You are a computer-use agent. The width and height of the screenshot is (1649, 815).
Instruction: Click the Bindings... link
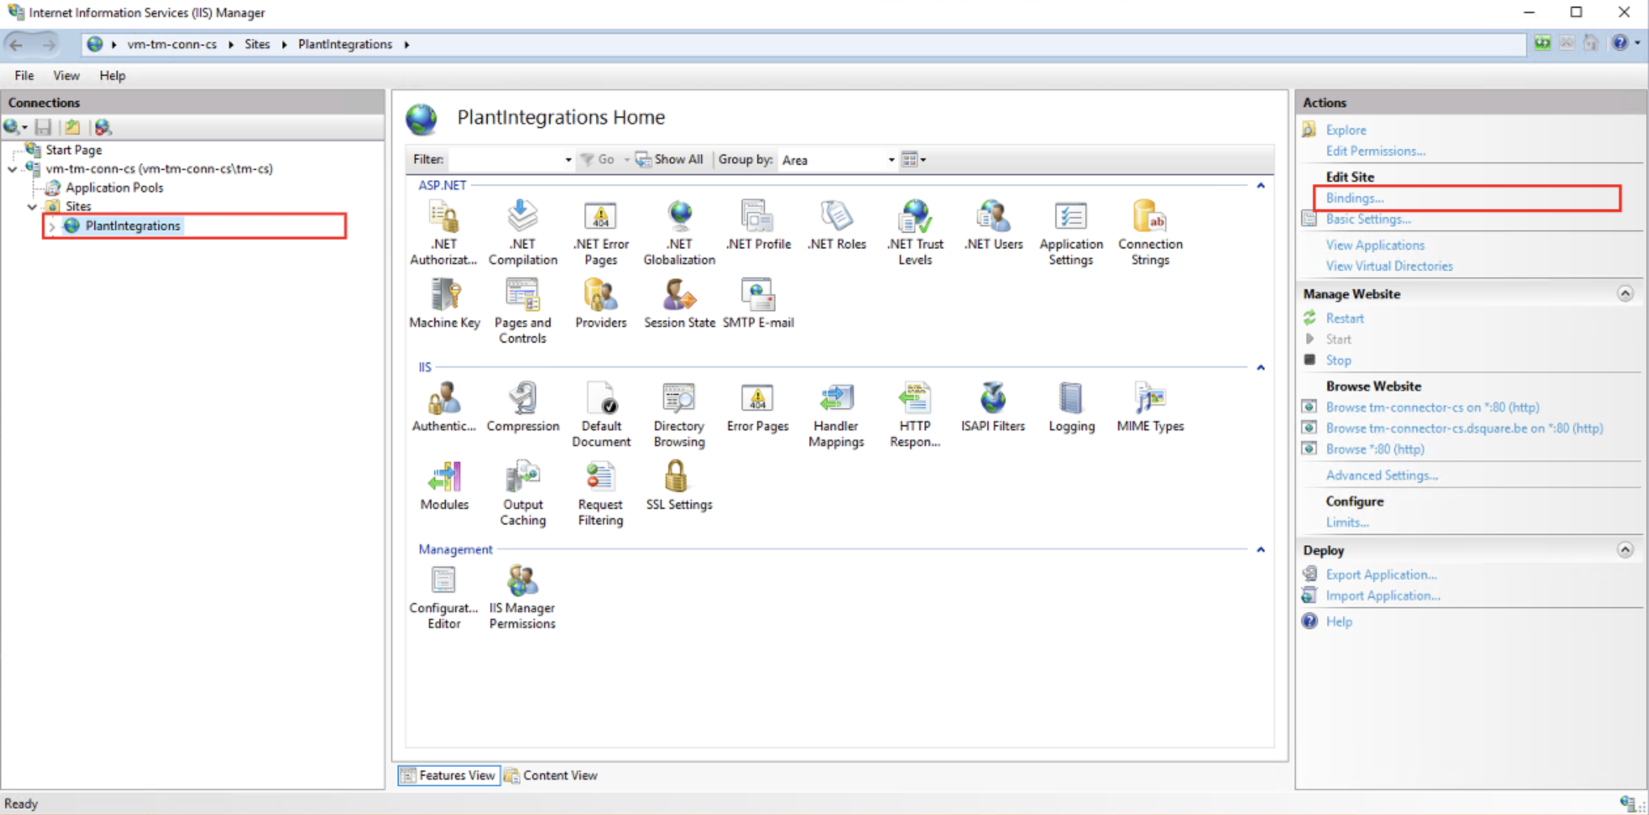pos(1354,198)
